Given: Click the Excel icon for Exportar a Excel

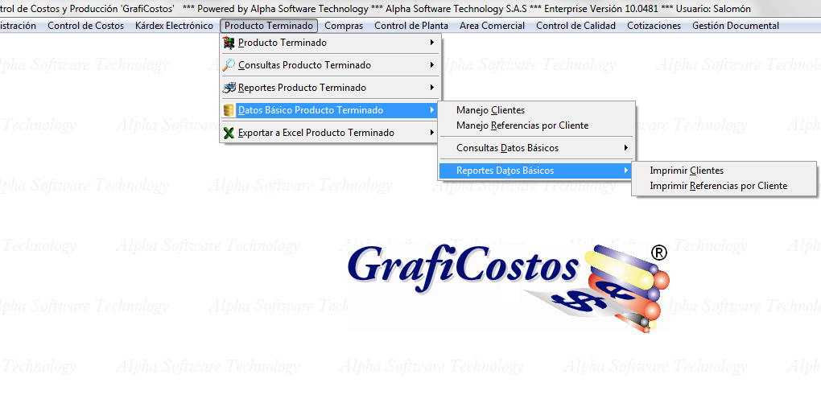Looking at the screenshot, I should (x=229, y=133).
